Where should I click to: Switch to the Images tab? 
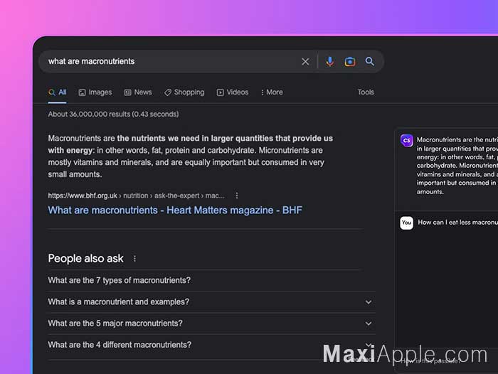pos(95,92)
